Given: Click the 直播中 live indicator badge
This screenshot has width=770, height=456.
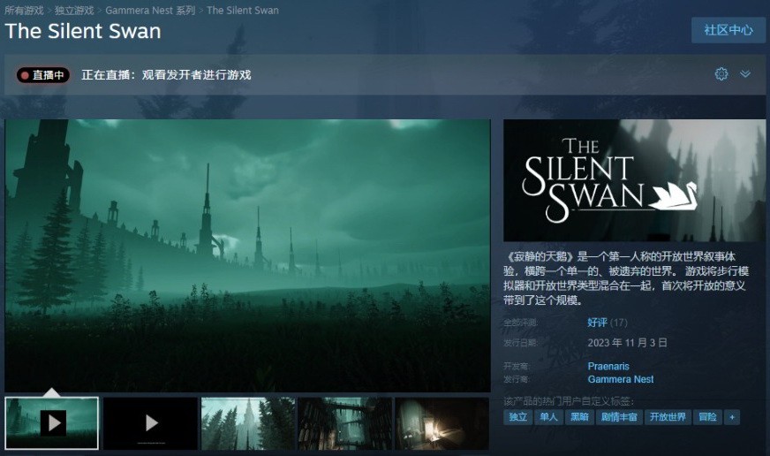Looking at the screenshot, I should pos(43,75).
